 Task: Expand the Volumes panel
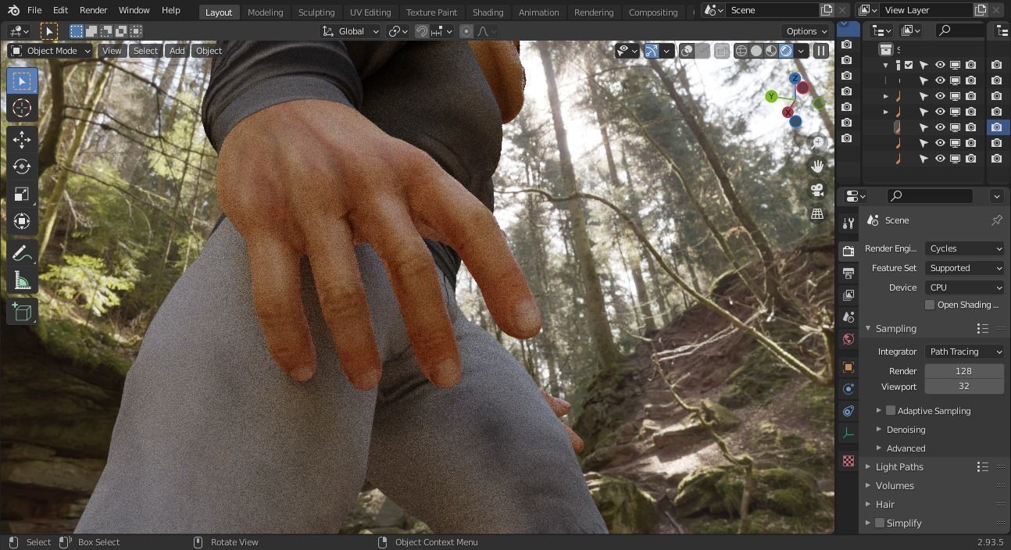(x=894, y=486)
